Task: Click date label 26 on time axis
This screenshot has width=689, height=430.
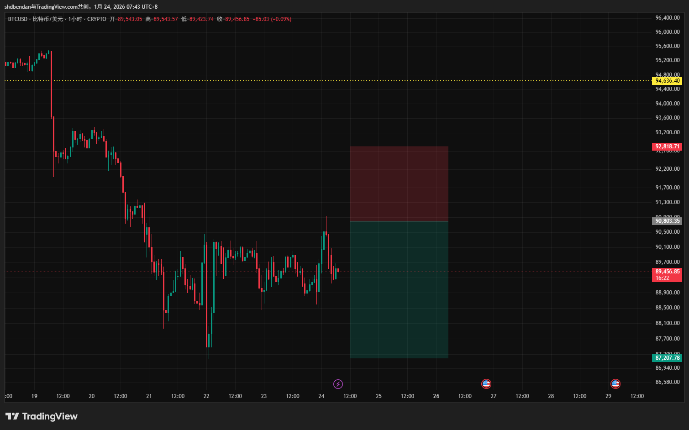Action: tap(436, 396)
